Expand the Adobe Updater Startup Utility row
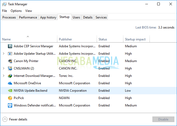The height and width of the screenshot is (126, 177). pyautogui.click(x=4, y=54)
